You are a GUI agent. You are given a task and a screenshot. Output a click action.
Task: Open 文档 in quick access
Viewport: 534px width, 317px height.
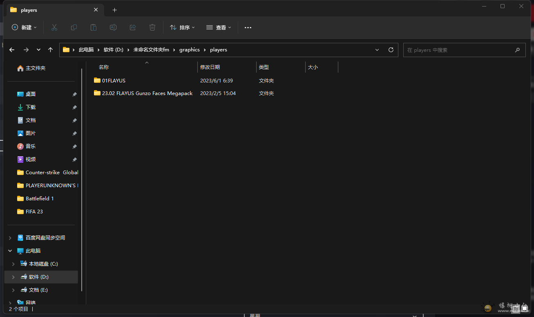coord(27,120)
